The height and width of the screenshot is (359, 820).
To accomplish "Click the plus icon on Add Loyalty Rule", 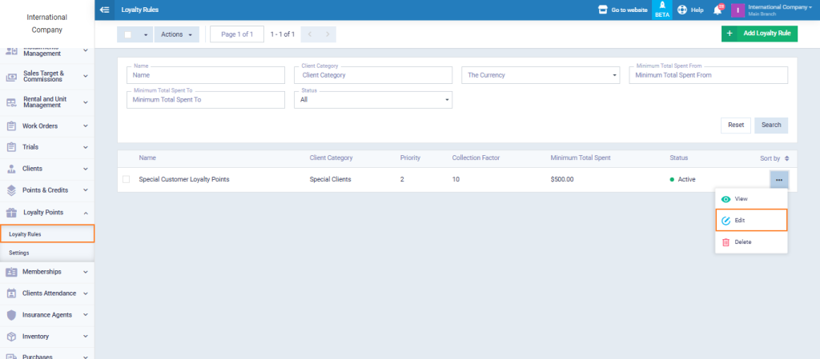I will [x=729, y=34].
